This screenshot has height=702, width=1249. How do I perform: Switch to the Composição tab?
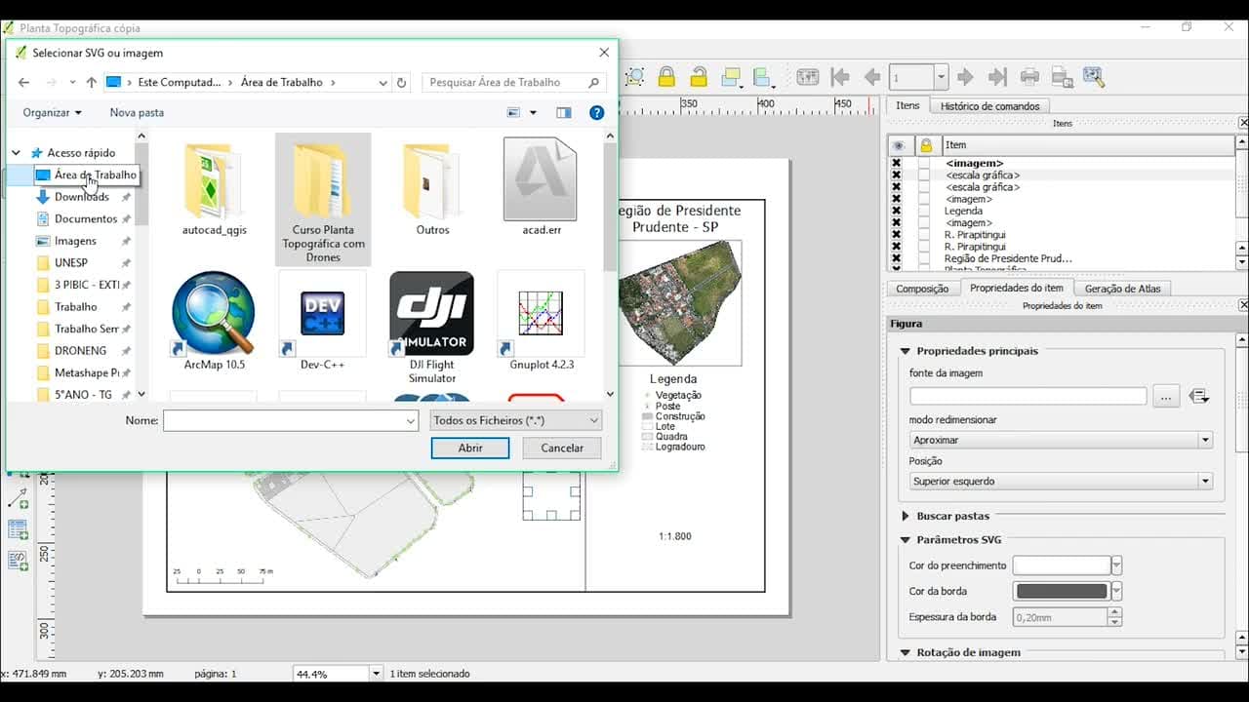922,289
